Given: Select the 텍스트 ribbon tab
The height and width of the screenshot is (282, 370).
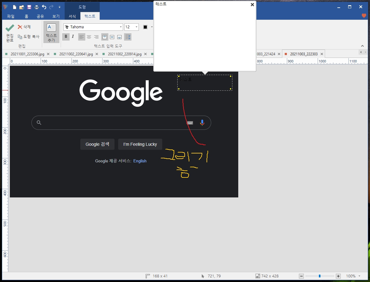Looking at the screenshot, I should [x=90, y=16].
